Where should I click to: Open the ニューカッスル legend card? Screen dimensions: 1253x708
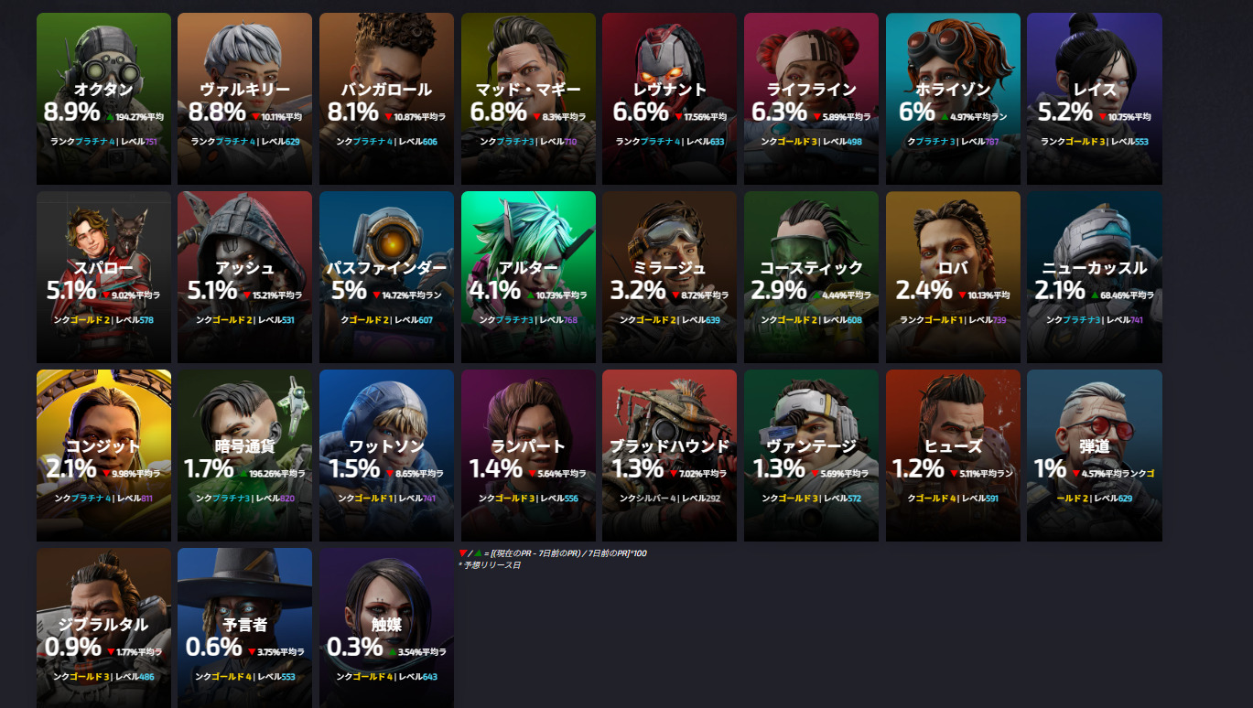[1095, 277]
